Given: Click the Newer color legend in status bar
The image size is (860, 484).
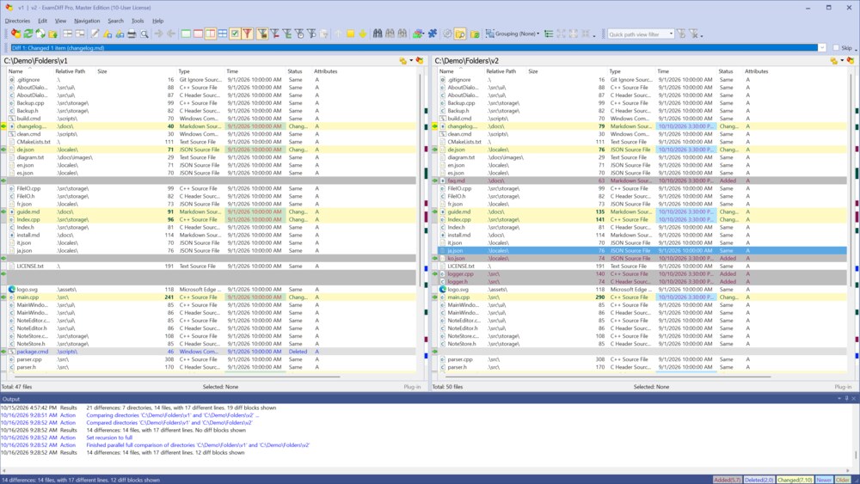Looking at the screenshot, I should (824, 480).
